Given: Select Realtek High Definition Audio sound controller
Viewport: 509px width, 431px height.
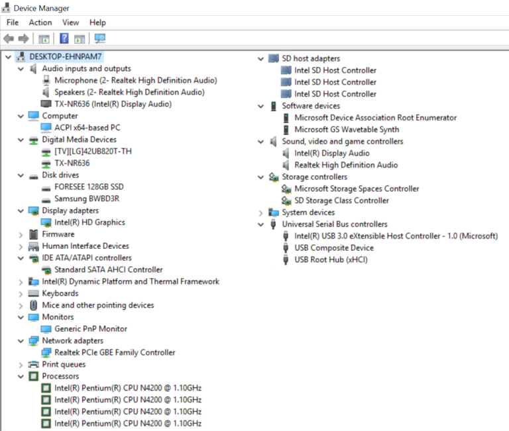Looking at the screenshot, I should 346,165.
